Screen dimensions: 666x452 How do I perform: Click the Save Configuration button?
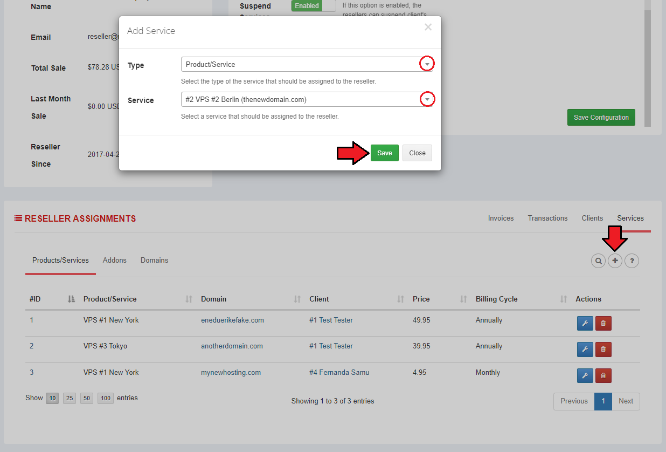point(601,117)
